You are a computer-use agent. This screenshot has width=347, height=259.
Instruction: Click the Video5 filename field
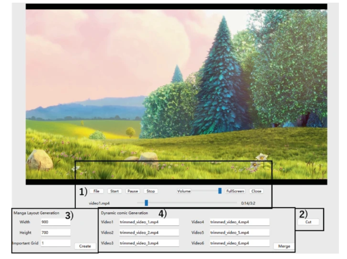(239, 233)
